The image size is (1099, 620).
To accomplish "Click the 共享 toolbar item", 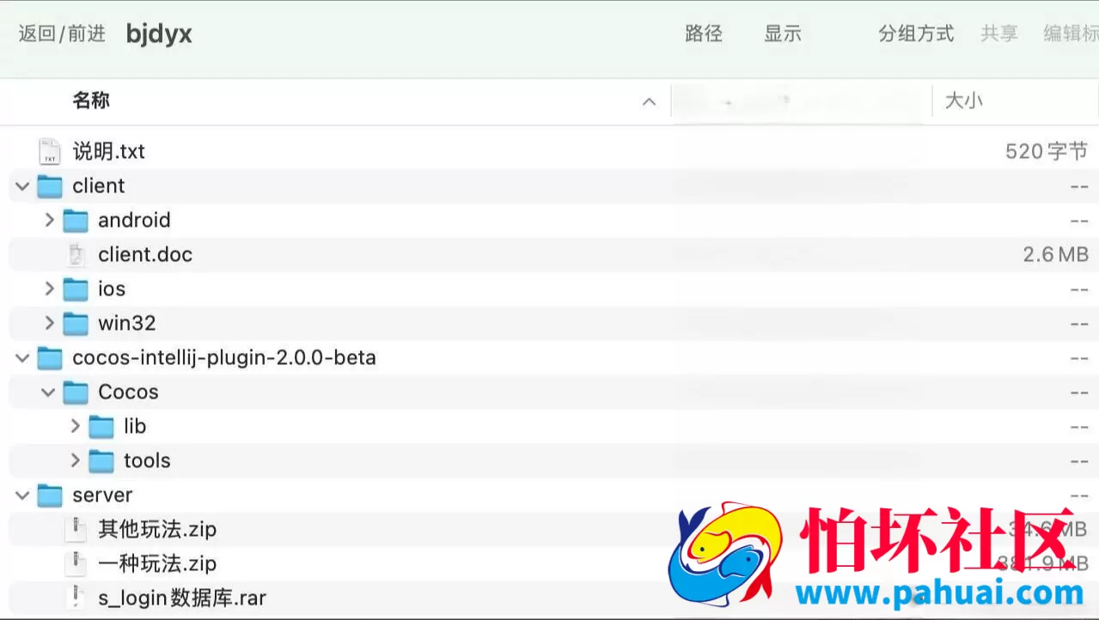I will point(999,33).
